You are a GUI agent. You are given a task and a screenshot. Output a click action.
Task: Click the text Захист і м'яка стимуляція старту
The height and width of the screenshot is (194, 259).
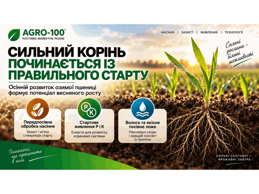pos(38,134)
